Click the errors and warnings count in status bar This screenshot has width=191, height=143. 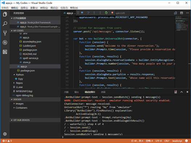(x=7, y=141)
